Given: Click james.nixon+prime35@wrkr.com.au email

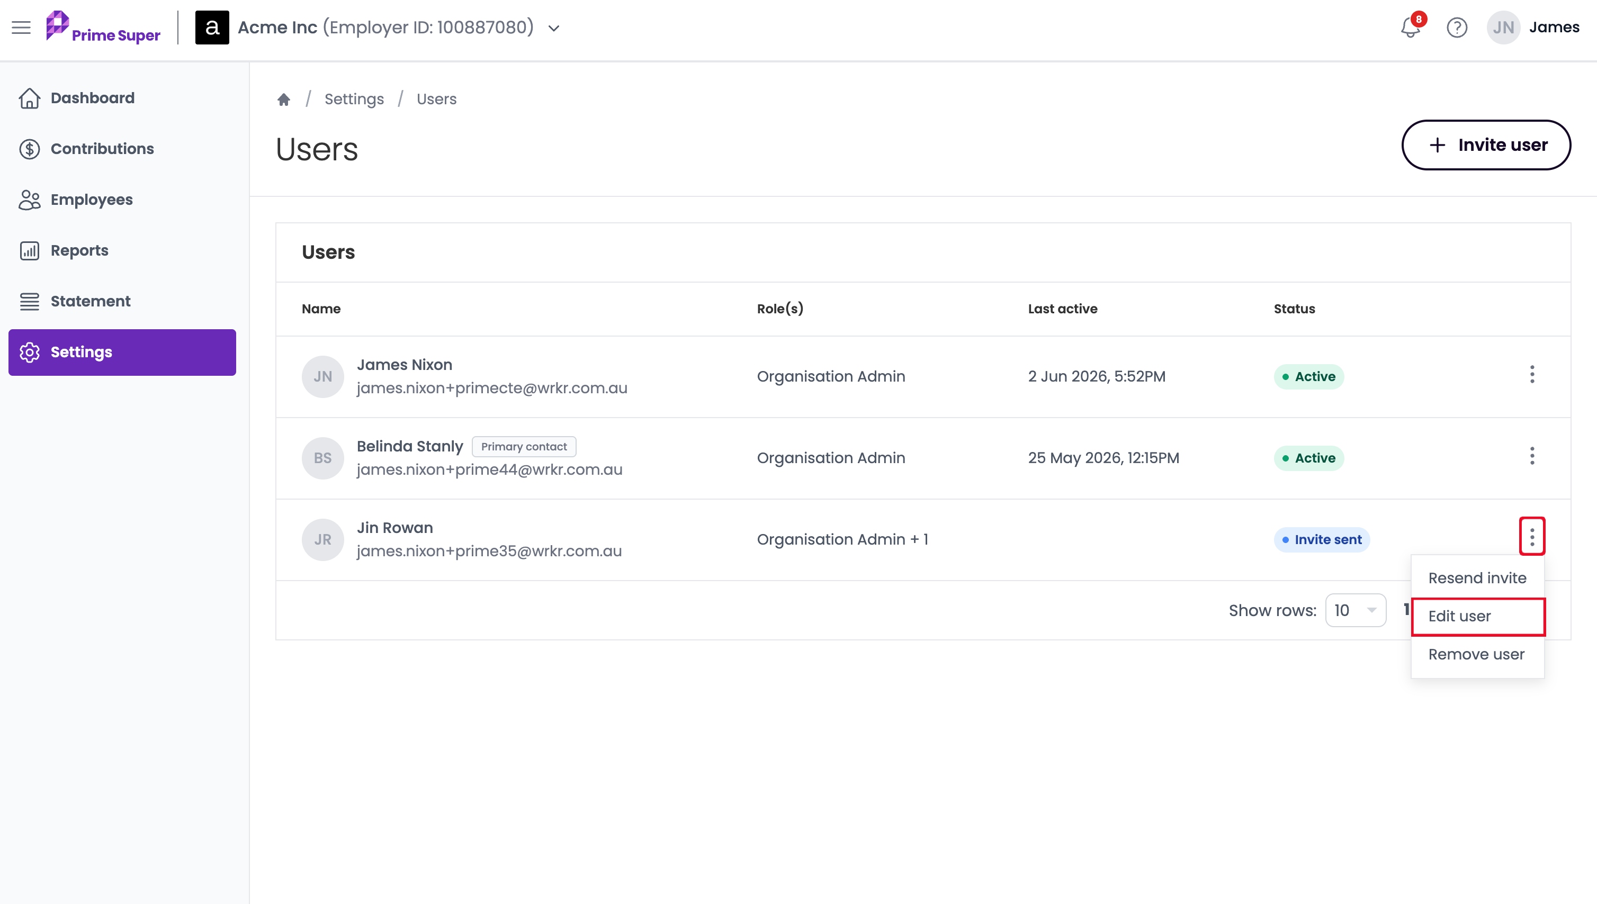Looking at the screenshot, I should 489,551.
